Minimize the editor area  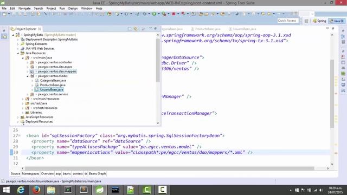point(327,28)
